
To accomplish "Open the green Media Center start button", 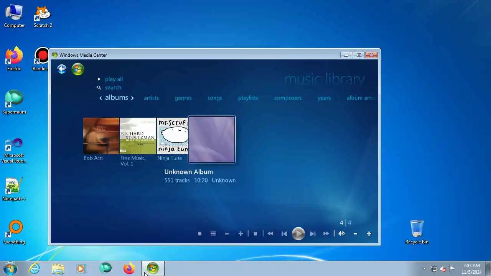I will click(77, 69).
